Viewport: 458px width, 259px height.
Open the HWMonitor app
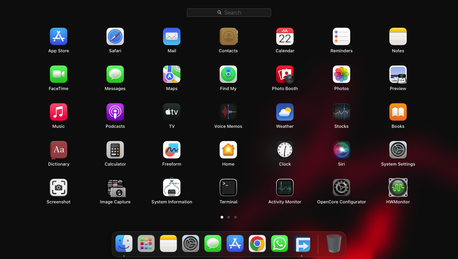click(x=398, y=188)
